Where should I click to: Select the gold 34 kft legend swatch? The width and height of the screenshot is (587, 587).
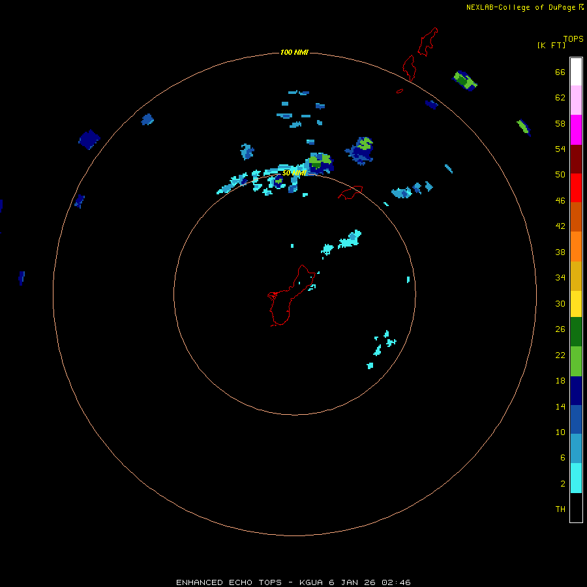point(576,276)
